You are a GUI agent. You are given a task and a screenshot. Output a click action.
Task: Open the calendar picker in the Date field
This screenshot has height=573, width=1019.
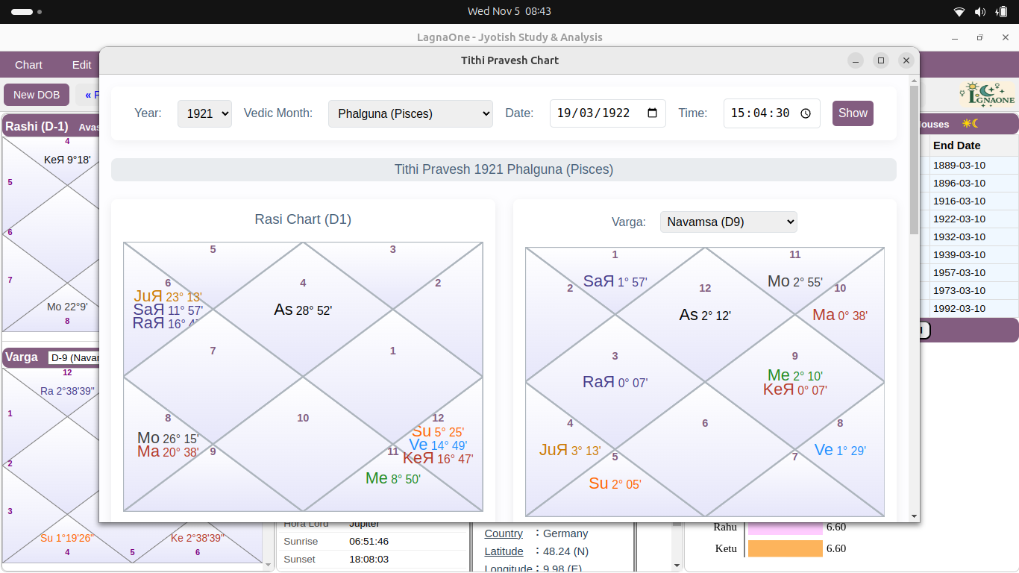coord(653,113)
